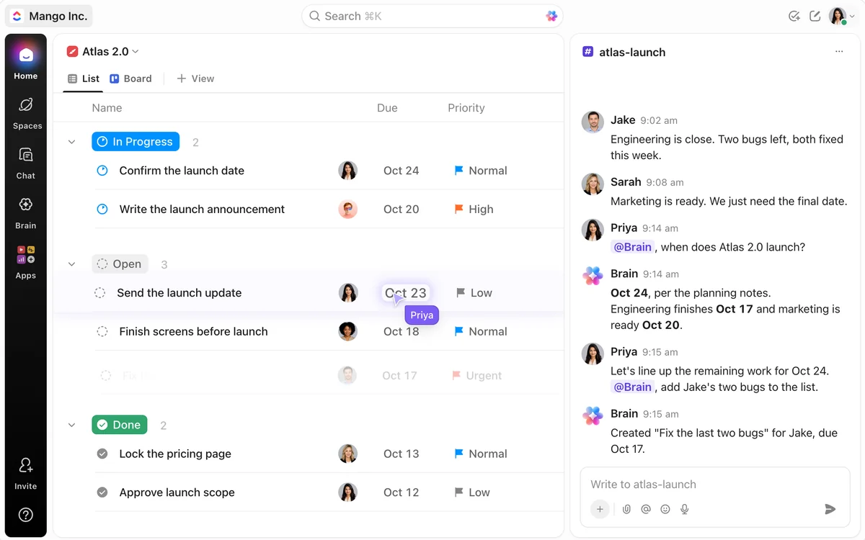
Task: Open Apps in the sidebar
Action: pos(26,262)
